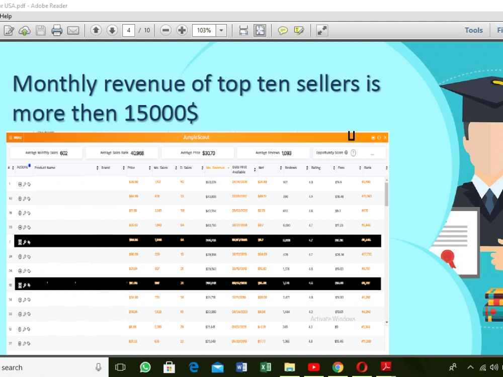This screenshot has width=503, height=377.
Task: Open WhatsApp from the taskbar
Action: point(145,367)
